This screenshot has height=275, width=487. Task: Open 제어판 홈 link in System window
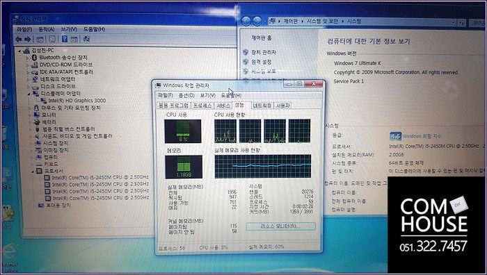point(261,37)
